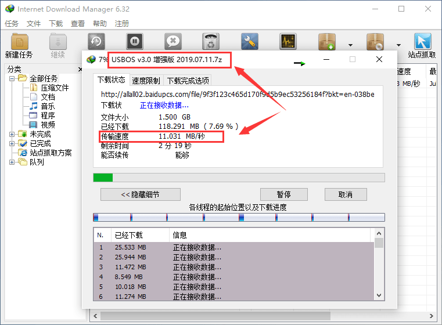The image size is (442, 325).
Task: Expand the 队列 queue tree node
Action: 13,162
